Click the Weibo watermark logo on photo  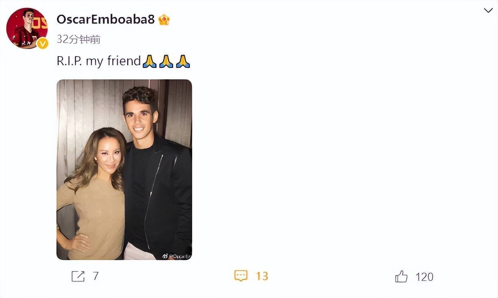pyautogui.click(x=165, y=256)
